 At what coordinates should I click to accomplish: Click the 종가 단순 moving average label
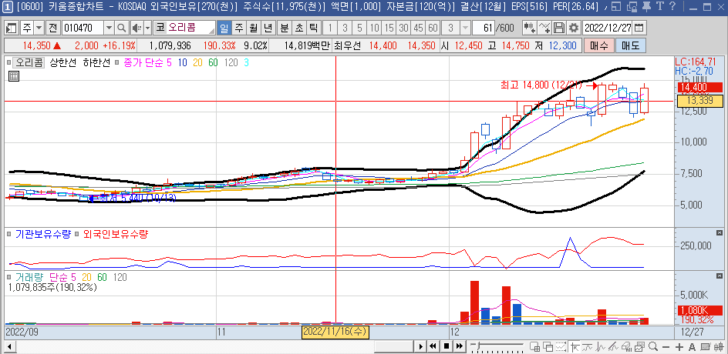143,63
